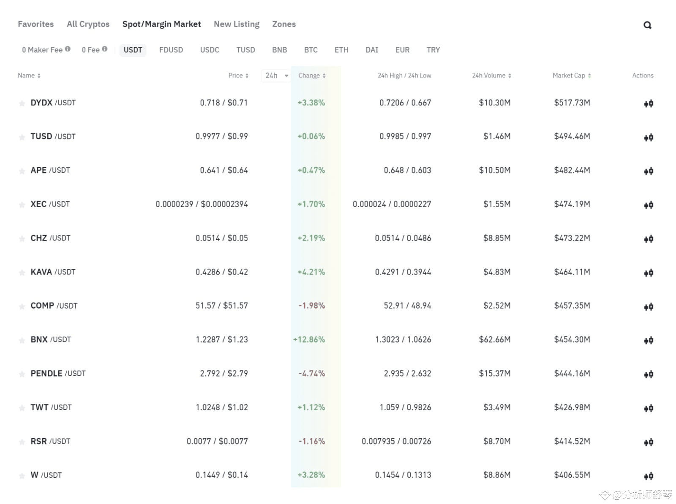Filter pairs by BTC quote
Screen dimensions: 676x504
311,50
